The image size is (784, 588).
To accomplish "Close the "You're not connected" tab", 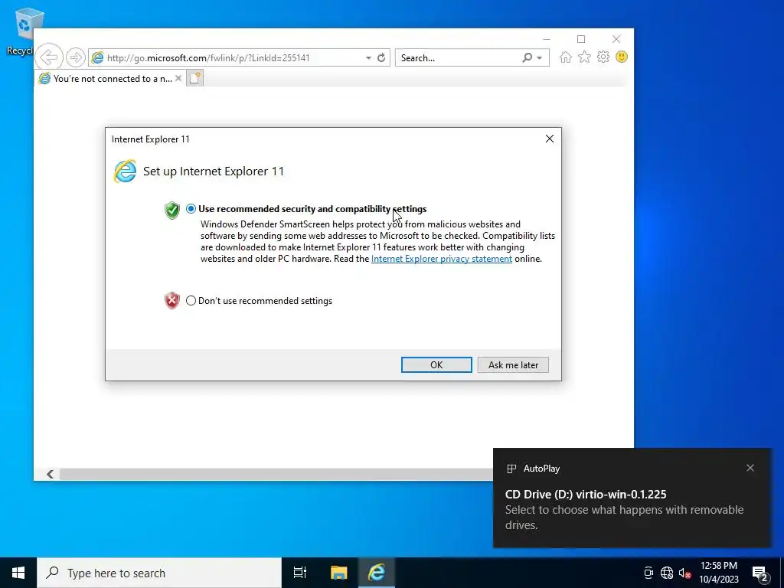I will tap(178, 79).
